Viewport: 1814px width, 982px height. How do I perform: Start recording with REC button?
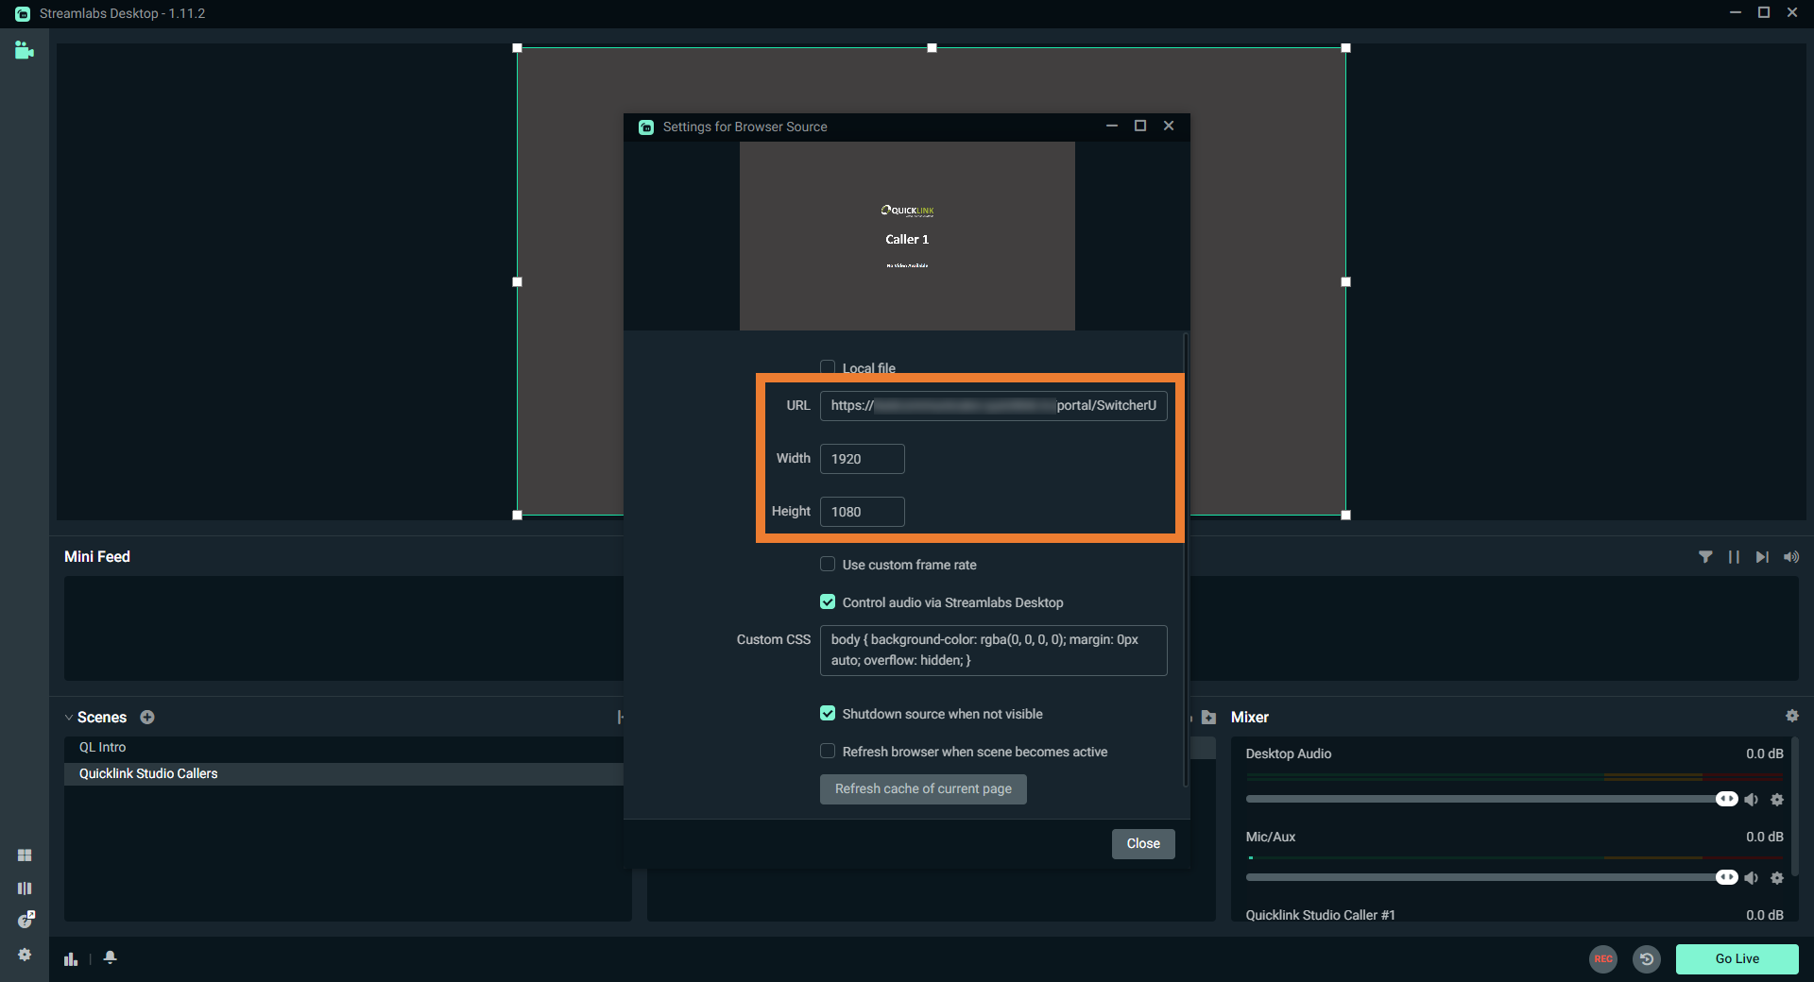click(1603, 958)
